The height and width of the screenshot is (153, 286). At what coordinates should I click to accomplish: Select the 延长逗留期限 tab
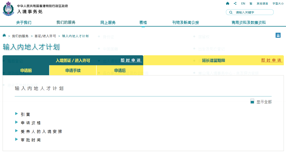pos(213,60)
